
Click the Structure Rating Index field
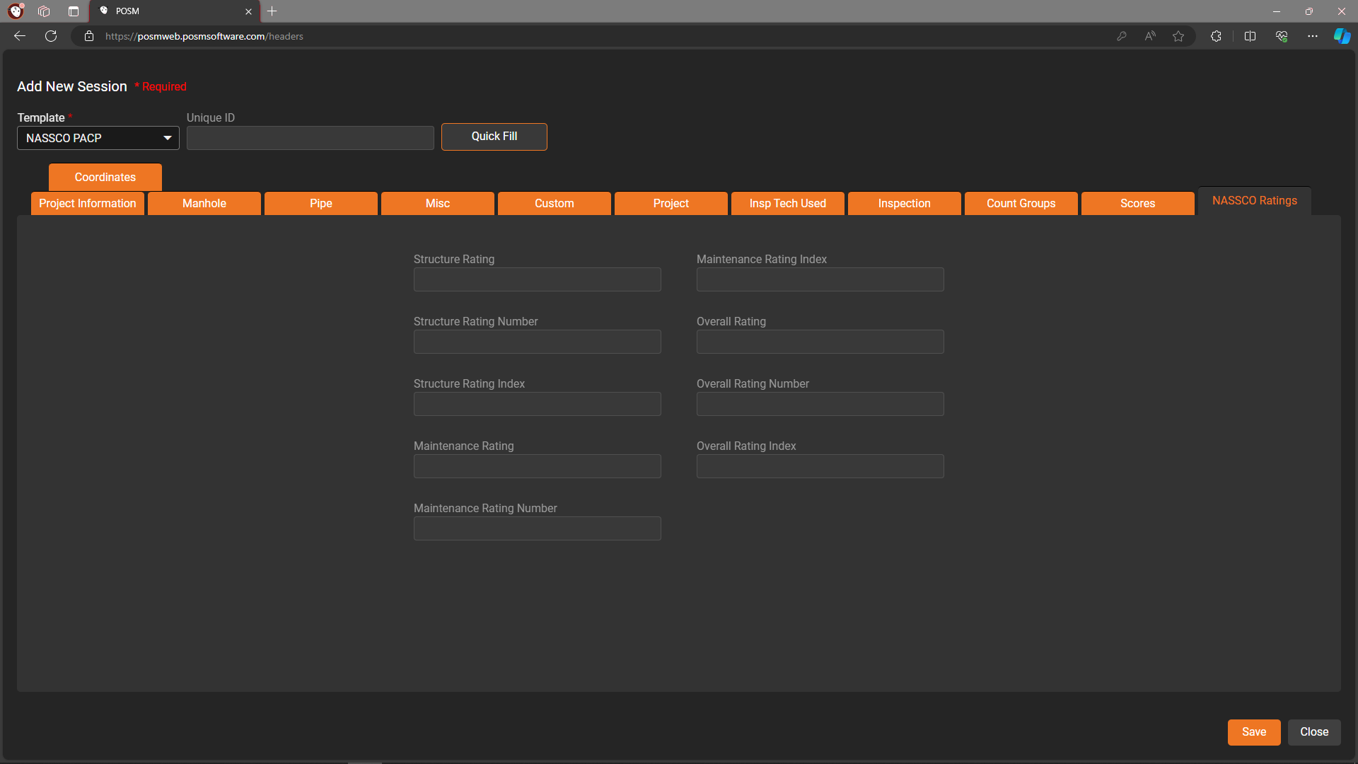click(x=538, y=404)
